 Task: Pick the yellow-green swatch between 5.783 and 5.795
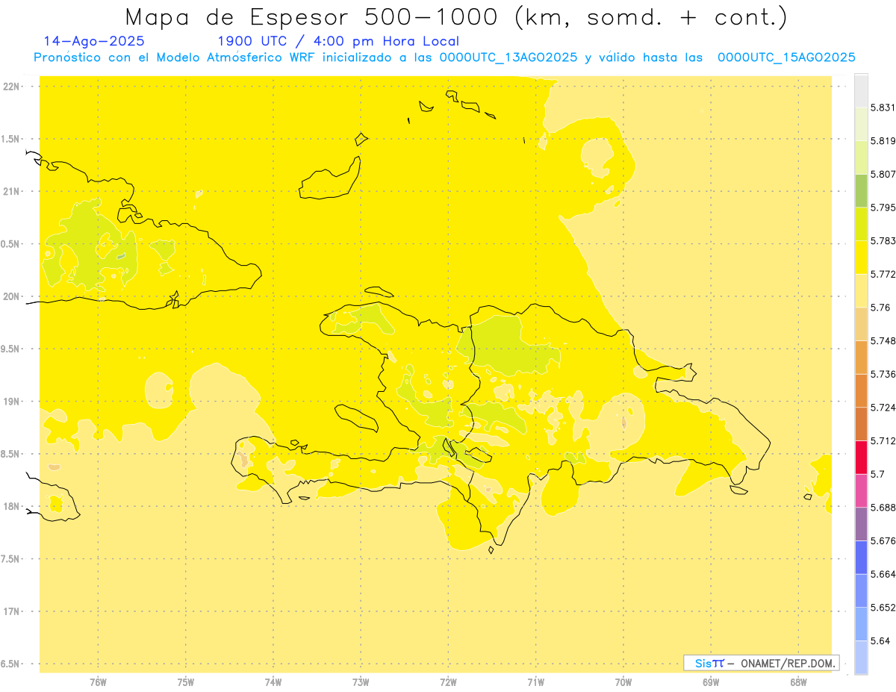pos(861,224)
